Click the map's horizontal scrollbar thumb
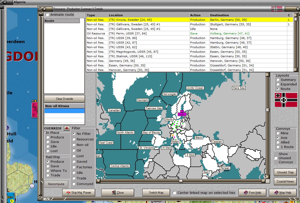 coord(181,181)
